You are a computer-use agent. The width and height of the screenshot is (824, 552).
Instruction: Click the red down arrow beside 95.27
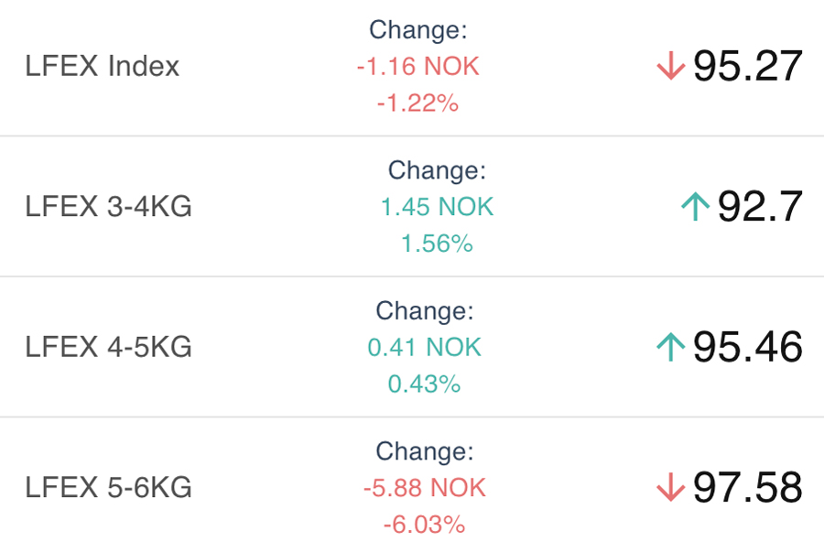tap(671, 67)
